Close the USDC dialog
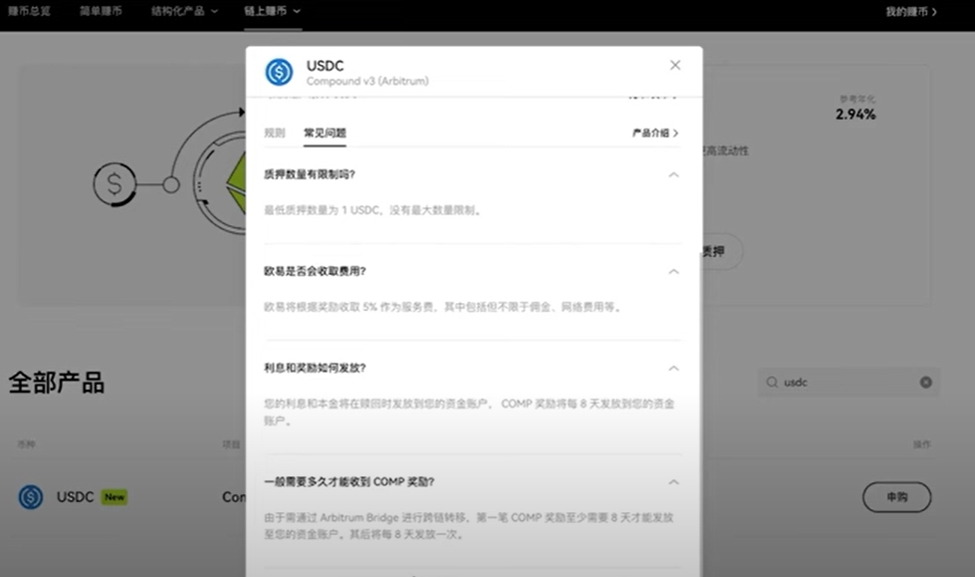 (675, 66)
